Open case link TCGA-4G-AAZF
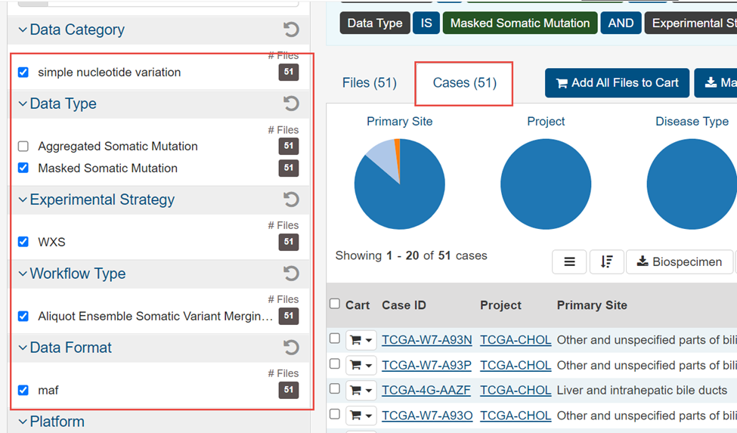The image size is (737, 433). [426, 391]
